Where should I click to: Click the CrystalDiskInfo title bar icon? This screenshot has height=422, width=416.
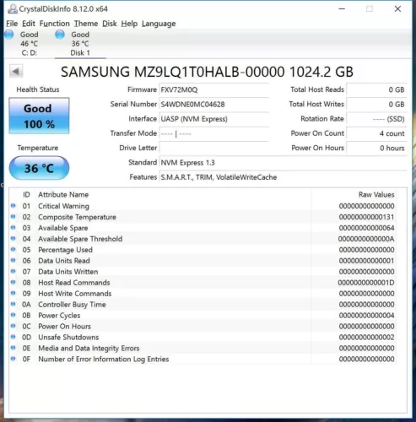coord(13,9)
